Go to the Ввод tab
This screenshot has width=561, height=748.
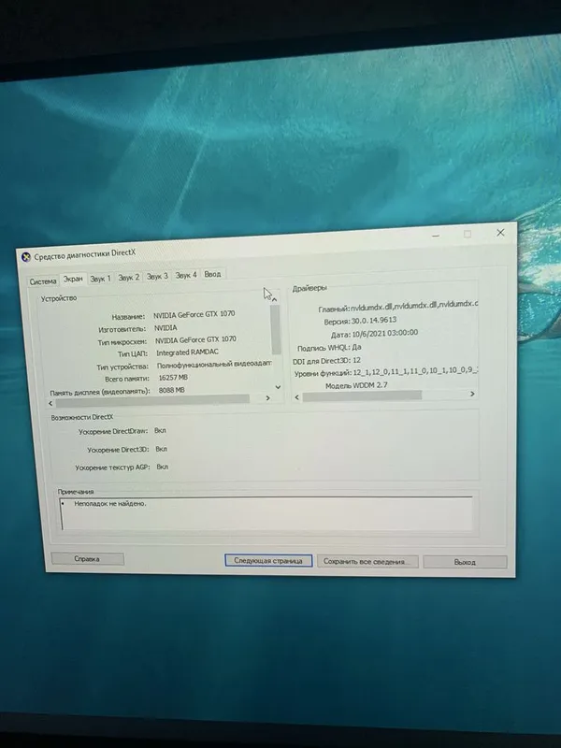[x=213, y=274]
